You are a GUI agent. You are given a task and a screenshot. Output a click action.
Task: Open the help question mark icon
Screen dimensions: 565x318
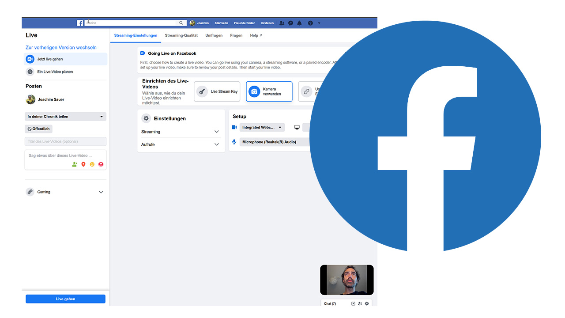pyautogui.click(x=310, y=23)
